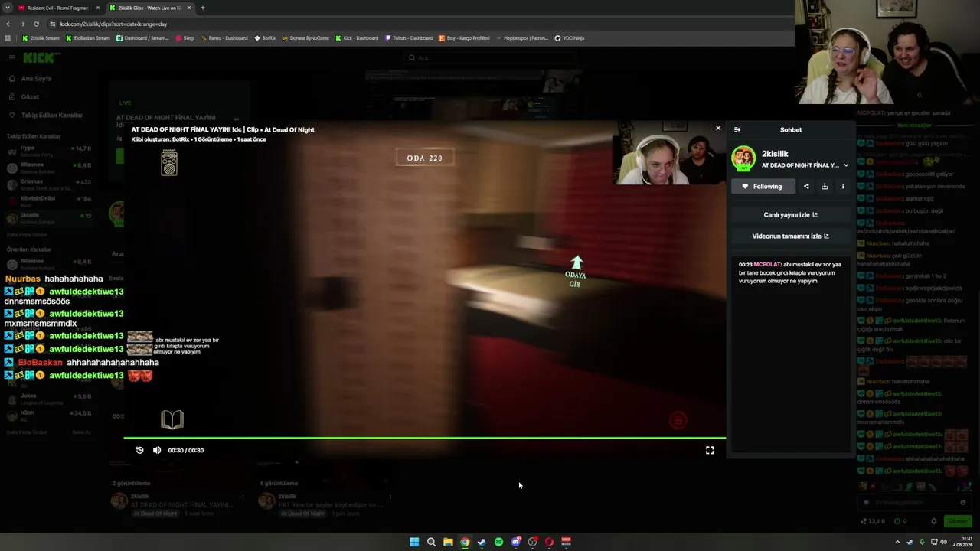Open the VDO.Ninja bookmark
The width and height of the screenshot is (980, 551).
click(570, 38)
